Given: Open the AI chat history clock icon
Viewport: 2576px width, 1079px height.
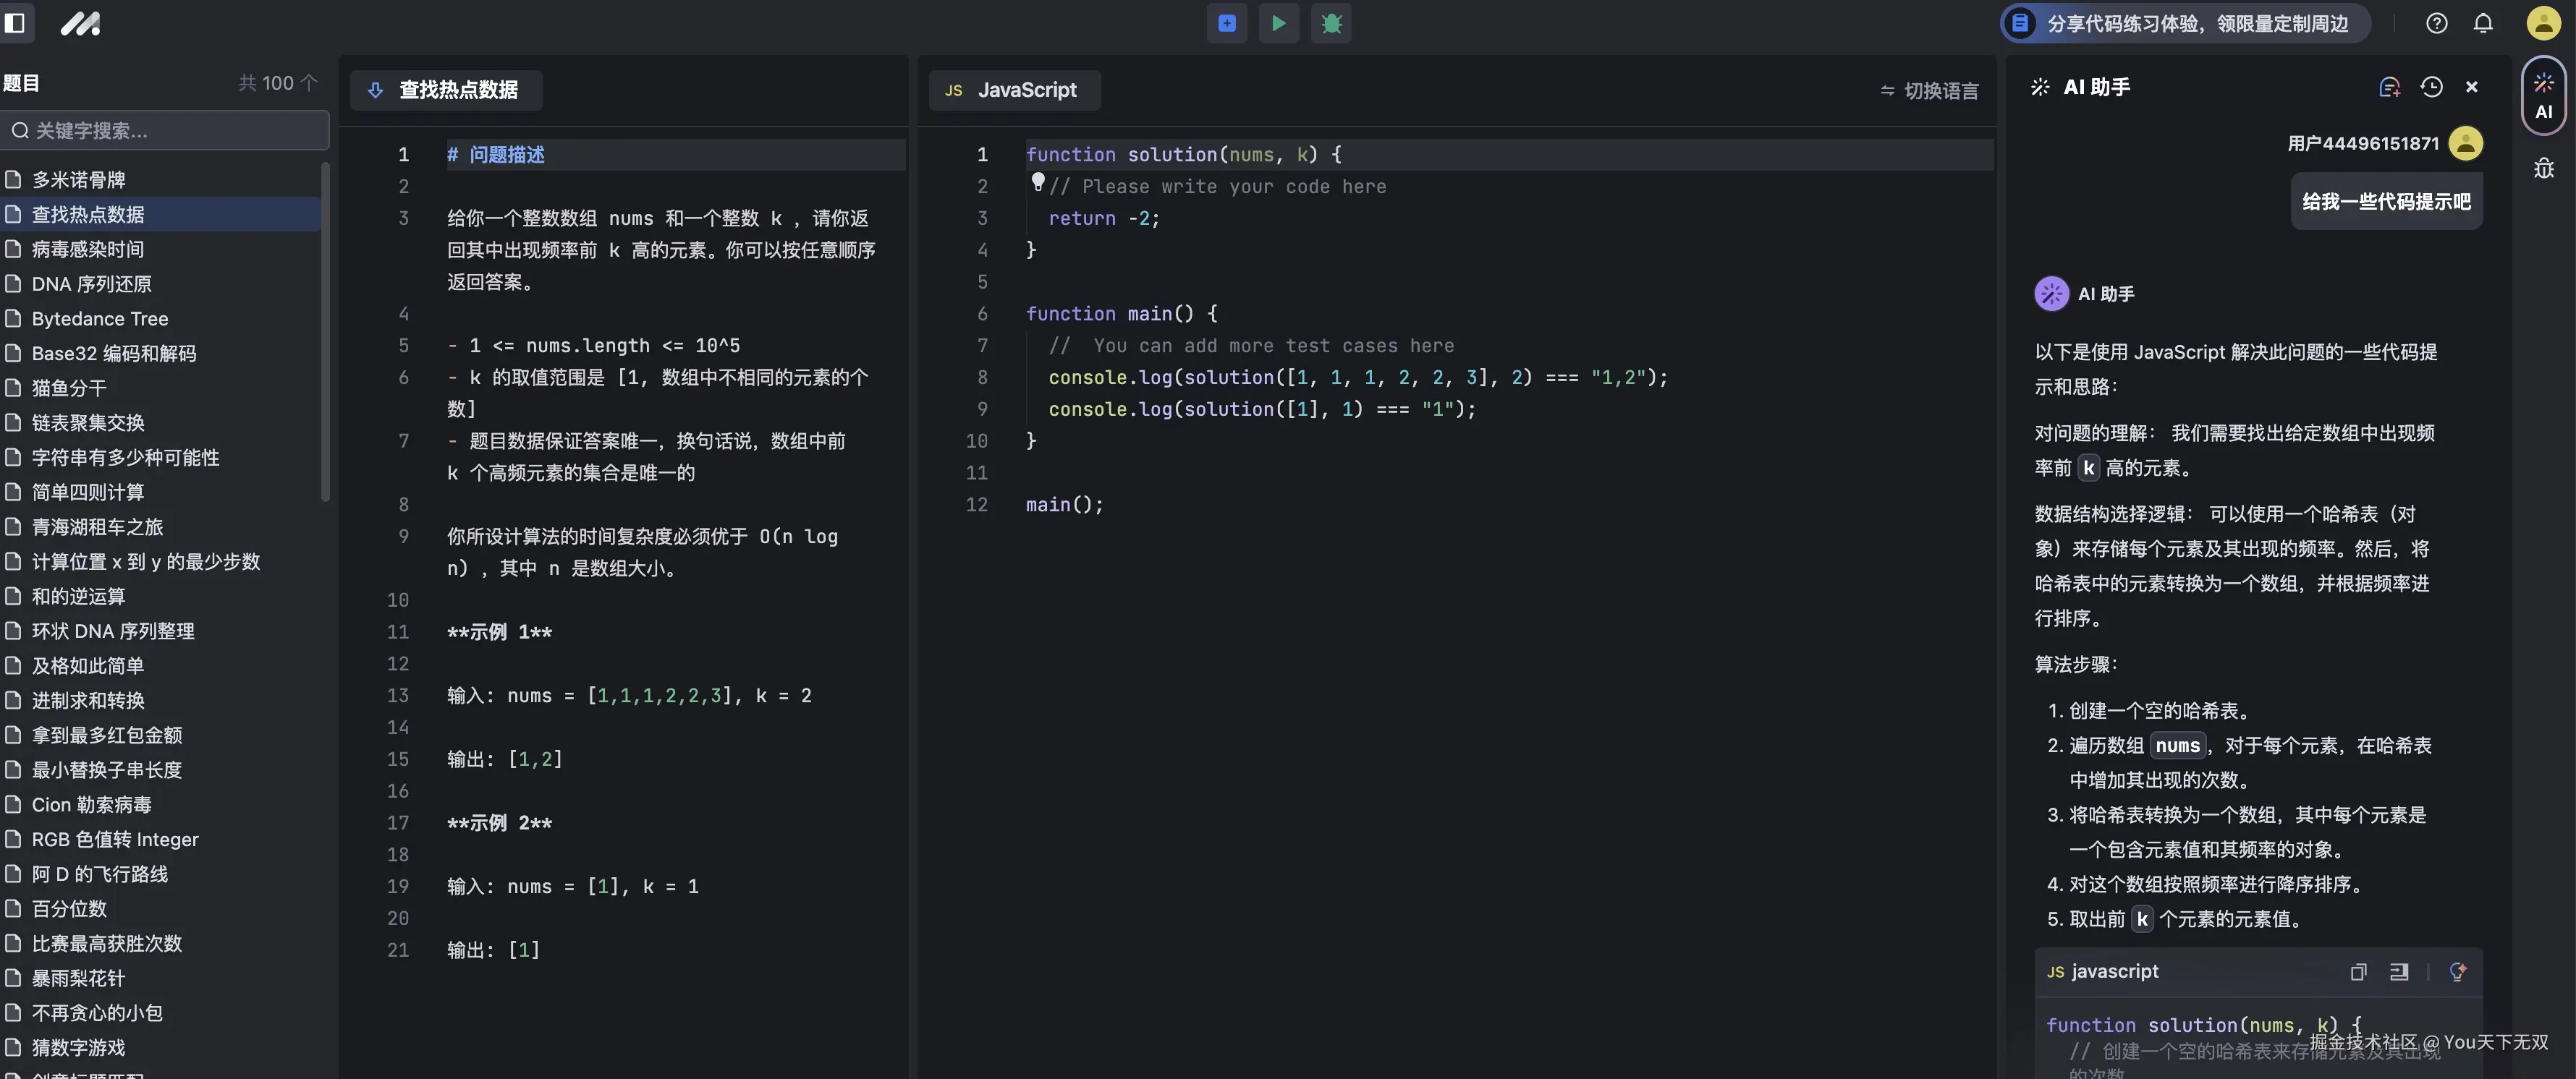Looking at the screenshot, I should point(2431,88).
